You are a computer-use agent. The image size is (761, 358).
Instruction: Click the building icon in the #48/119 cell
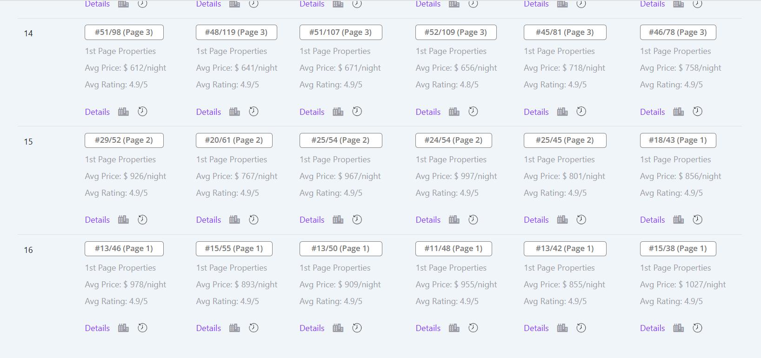[234, 112]
